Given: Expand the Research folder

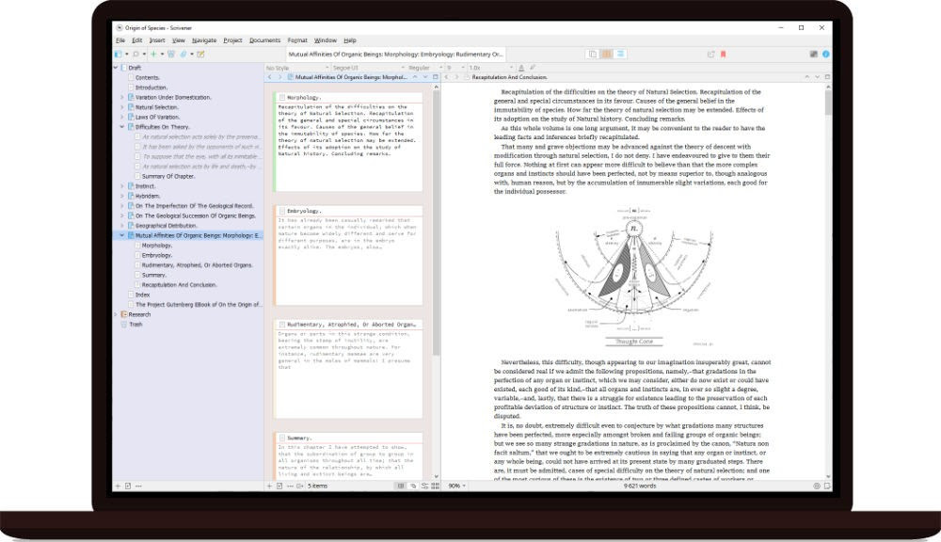Looking at the screenshot, I should click(x=117, y=314).
